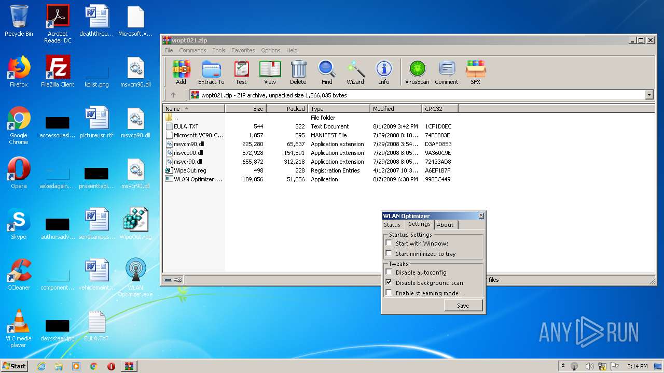Click the WinRAR taskbar button
Image resolution: width=664 pixels, height=373 pixels.
point(129,366)
